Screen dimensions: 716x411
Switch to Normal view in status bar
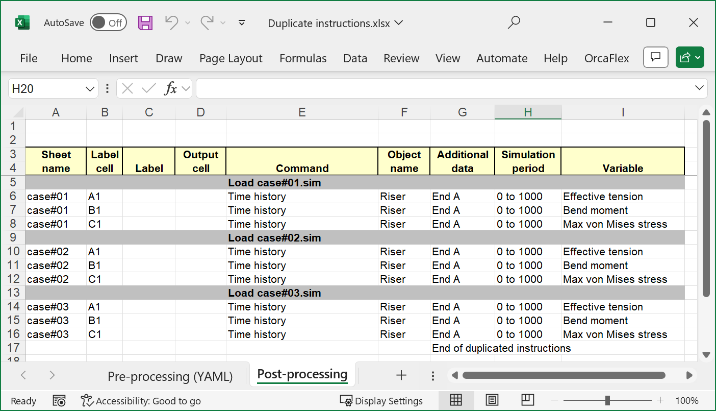[x=456, y=401]
